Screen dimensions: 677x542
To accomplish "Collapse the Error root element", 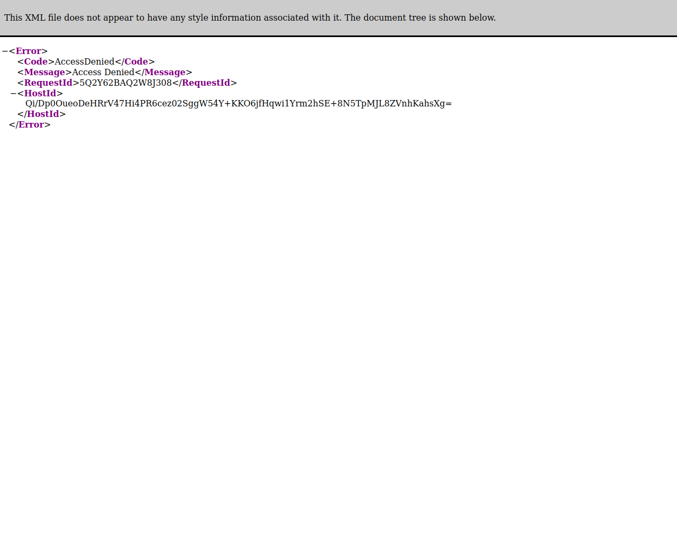I will pos(5,51).
